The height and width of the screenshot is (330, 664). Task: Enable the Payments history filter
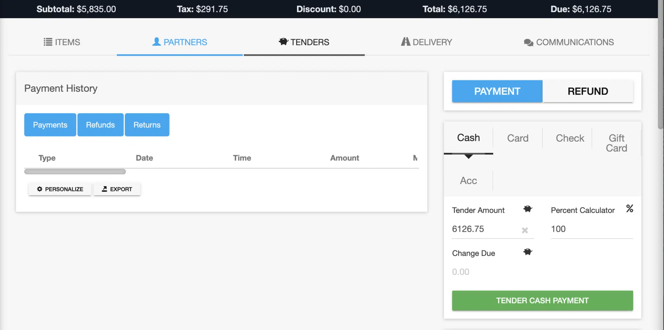tap(50, 124)
